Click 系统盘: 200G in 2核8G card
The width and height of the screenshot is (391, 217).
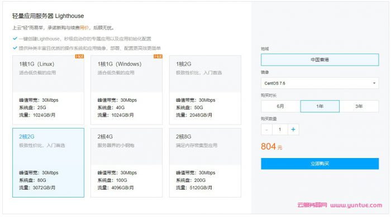(191, 180)
